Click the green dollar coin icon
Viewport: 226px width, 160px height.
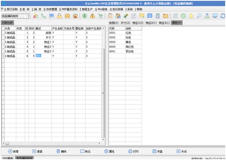pos(84,16)
